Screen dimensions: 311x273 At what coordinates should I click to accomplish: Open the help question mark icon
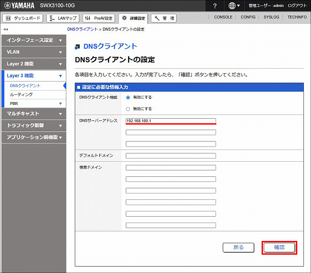tap(215, 6)
